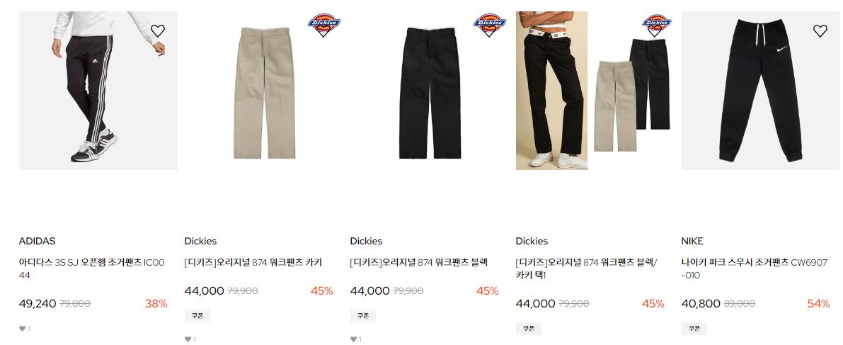
Task: Click the NIKE brand name
Action: [x=692, y=241]
